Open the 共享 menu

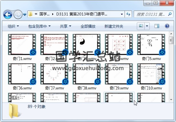tap(65, 26)
